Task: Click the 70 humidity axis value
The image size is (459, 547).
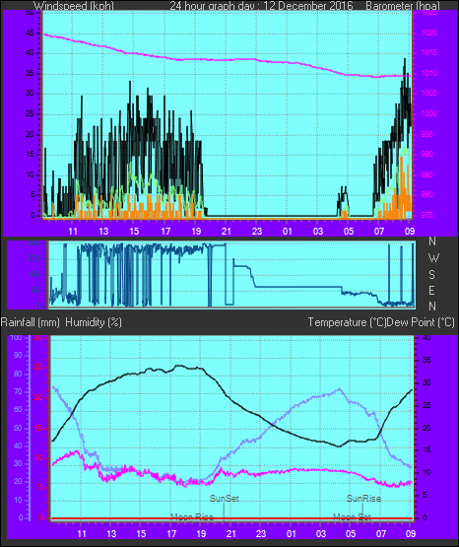Action: click(18, 391)
